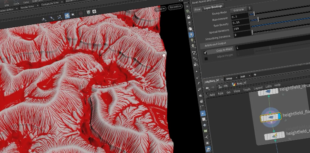Screen dimensions: 310x153
Task: Click the fiery_hf path icon in network editor
Action: pyautogui.click(x=234, y=84)
